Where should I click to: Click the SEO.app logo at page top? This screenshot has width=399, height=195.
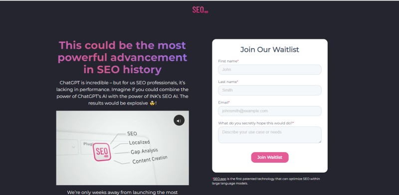(200, 10)
